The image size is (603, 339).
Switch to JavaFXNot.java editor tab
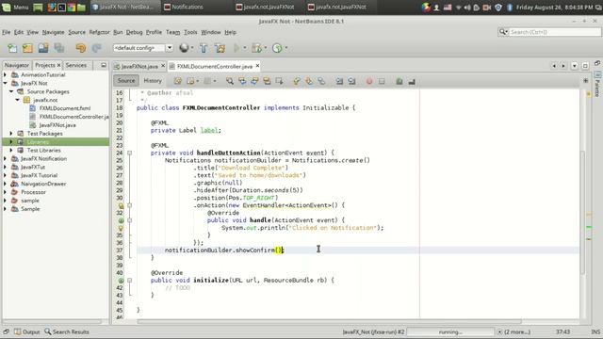(x=139, y=67)
